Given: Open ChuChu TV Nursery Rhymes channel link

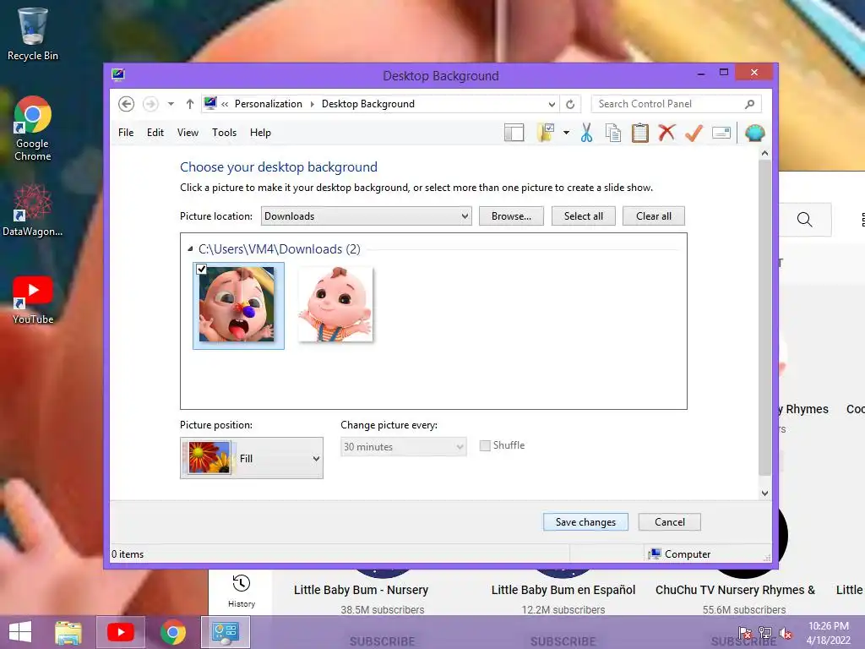Looking at the screenshot, I should pos(735,590).
